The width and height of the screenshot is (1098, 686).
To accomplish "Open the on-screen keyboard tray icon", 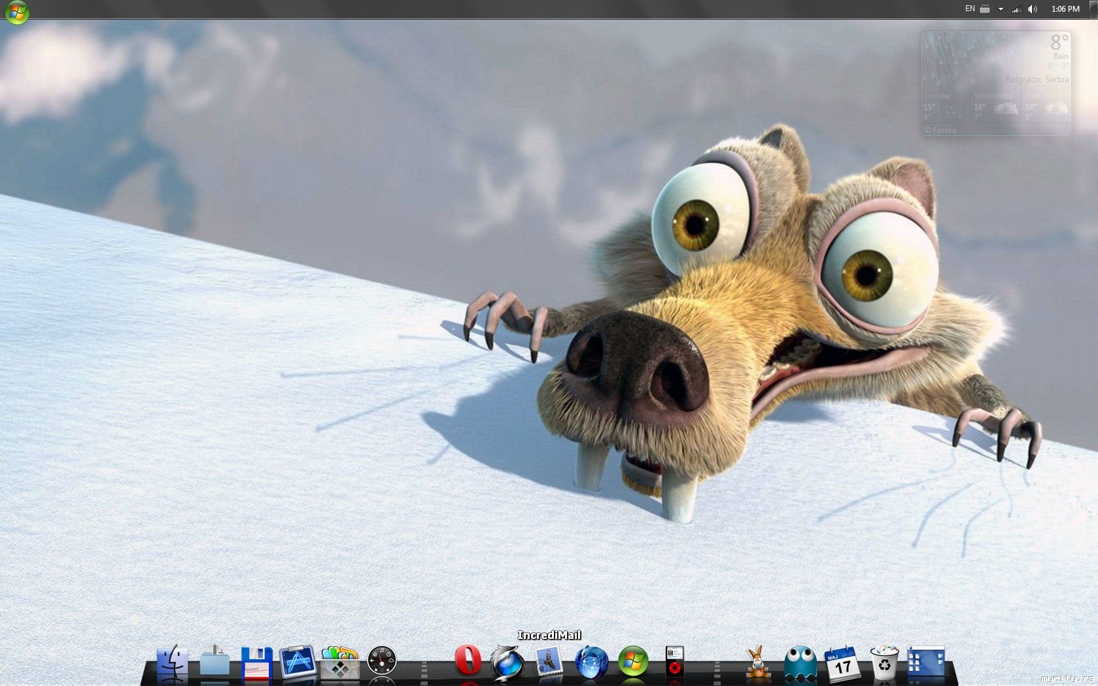I will (x=985, y=9).
